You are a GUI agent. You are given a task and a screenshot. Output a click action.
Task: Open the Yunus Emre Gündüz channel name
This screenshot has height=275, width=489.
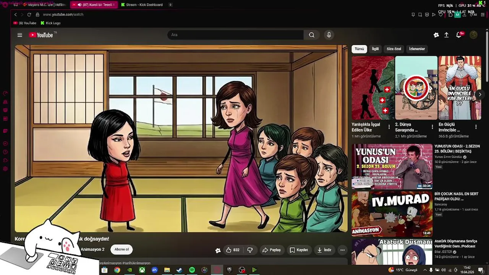point(448,157)
